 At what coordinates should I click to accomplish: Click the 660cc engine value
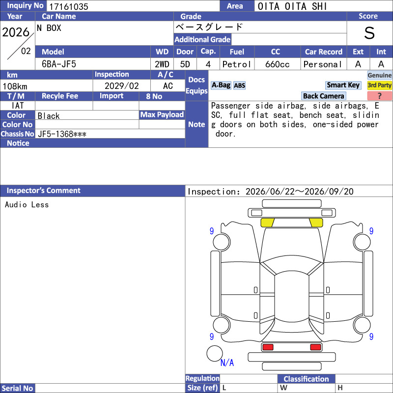point(277,64)
